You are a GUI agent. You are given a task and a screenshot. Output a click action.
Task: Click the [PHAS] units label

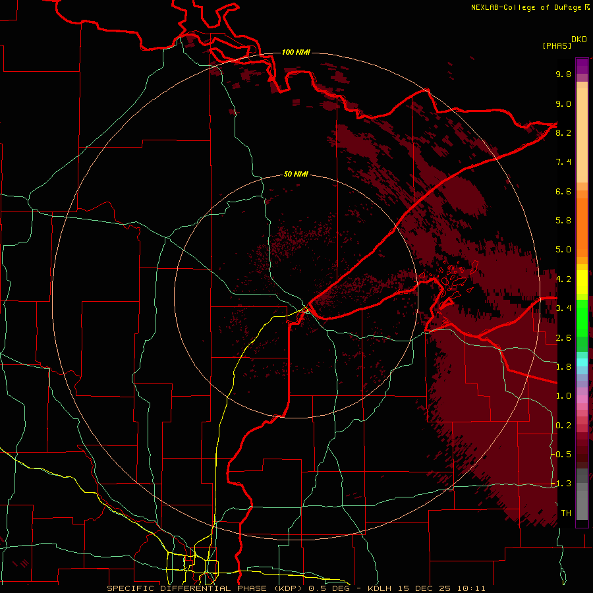[557, 45]
